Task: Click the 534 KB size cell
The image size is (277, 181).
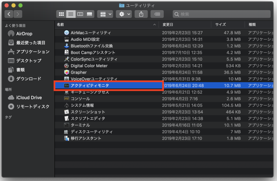Action: [233, 66]
